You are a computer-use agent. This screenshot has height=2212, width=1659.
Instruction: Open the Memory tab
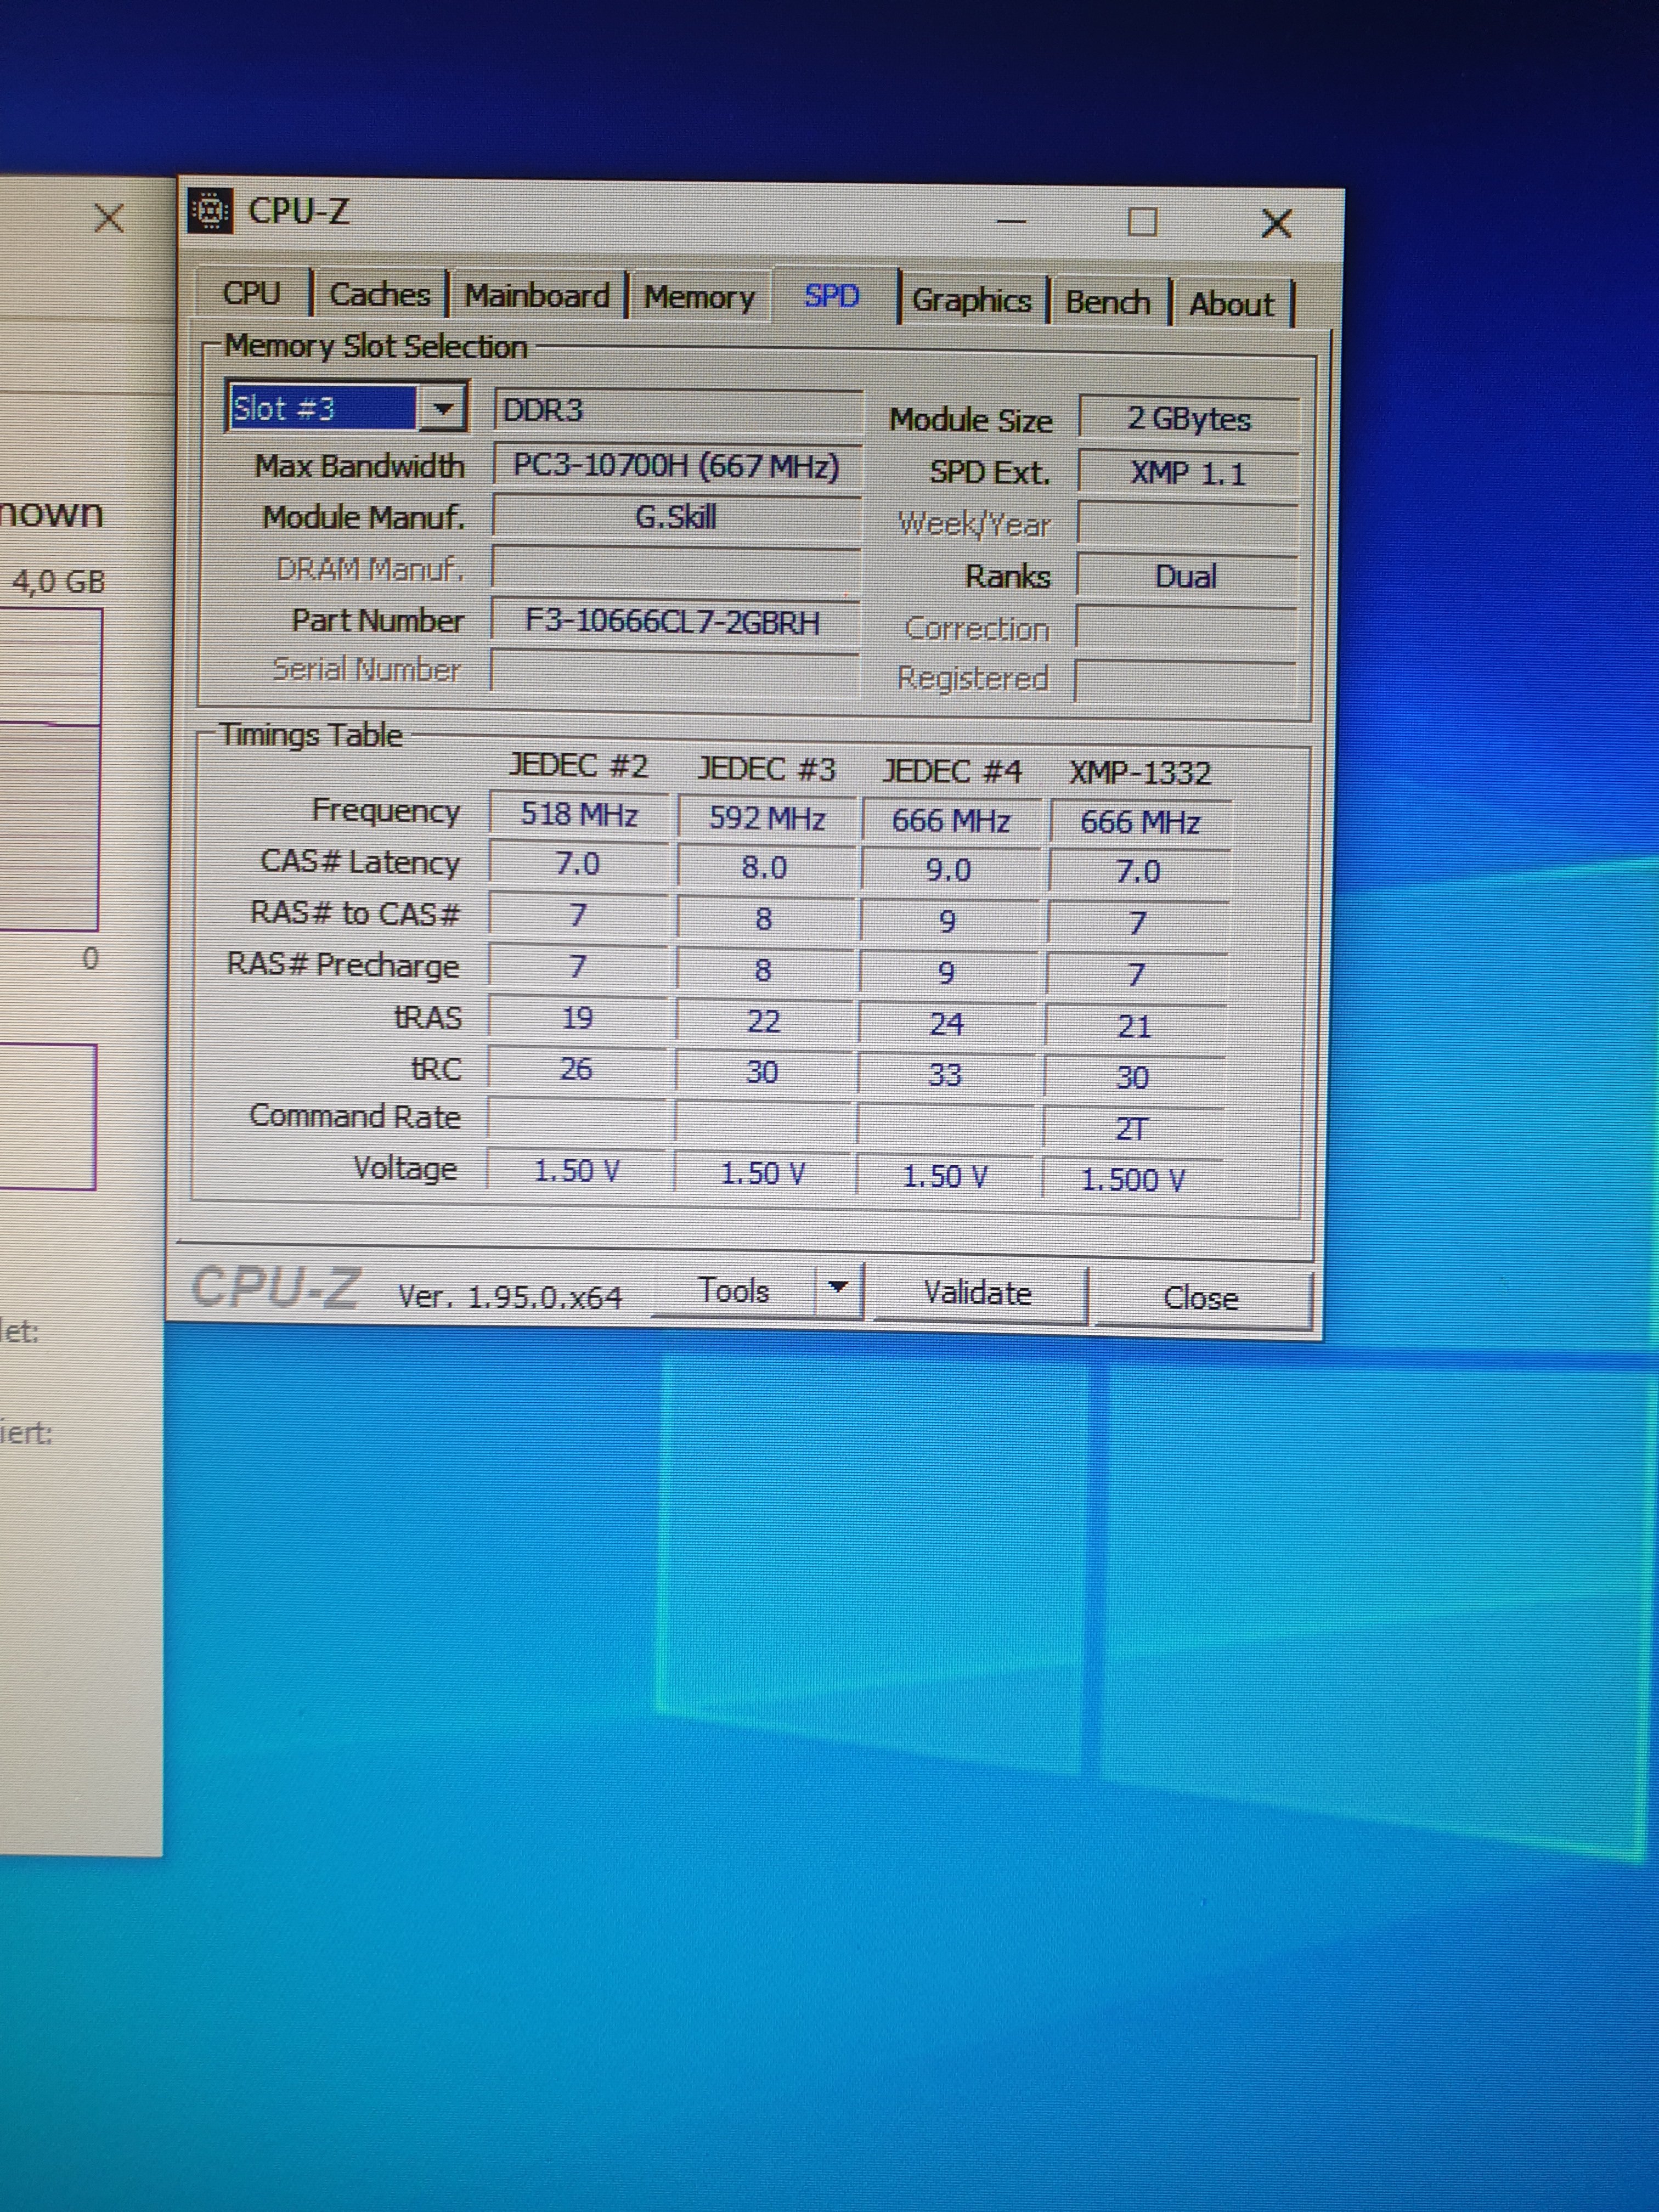699,297
